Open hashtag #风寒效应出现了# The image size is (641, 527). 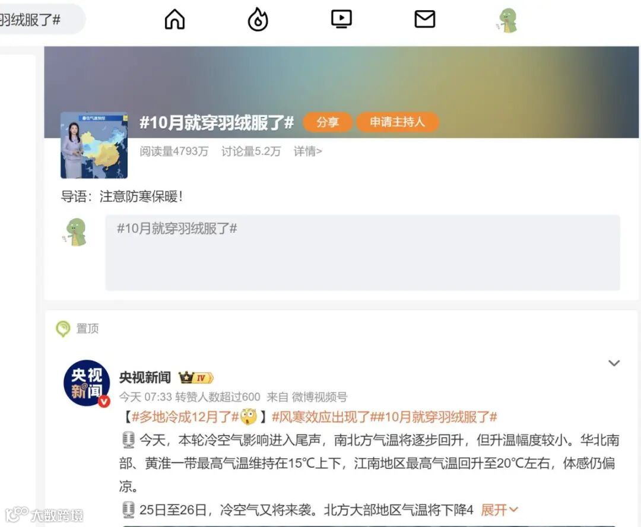[x=321, y=417]
